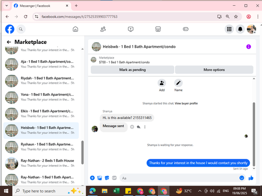Click the back arrow beside Marketplace
The width and height of the screenshot is (262, 196).
9,42
